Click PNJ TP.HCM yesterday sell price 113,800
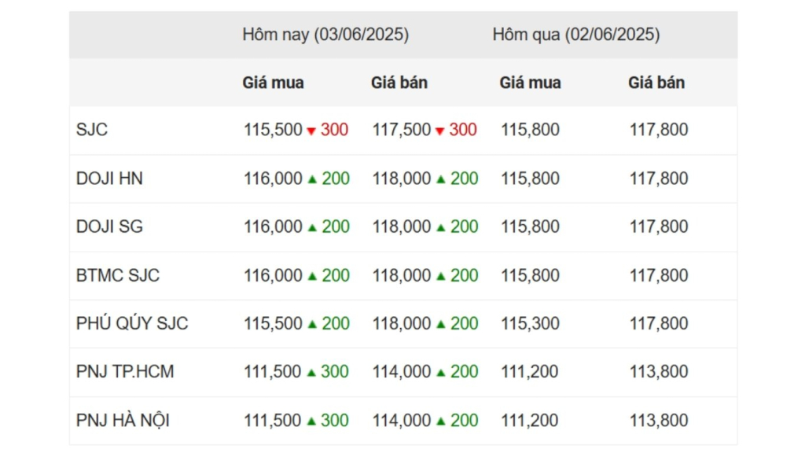Viewport: 805px width, 453px height. pyautogui.click(x=659, y=372)
